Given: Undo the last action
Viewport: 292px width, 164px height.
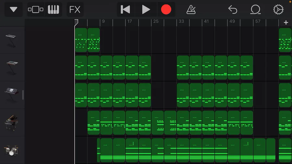Looking at the screenshot, I should (x=233, y=9).
